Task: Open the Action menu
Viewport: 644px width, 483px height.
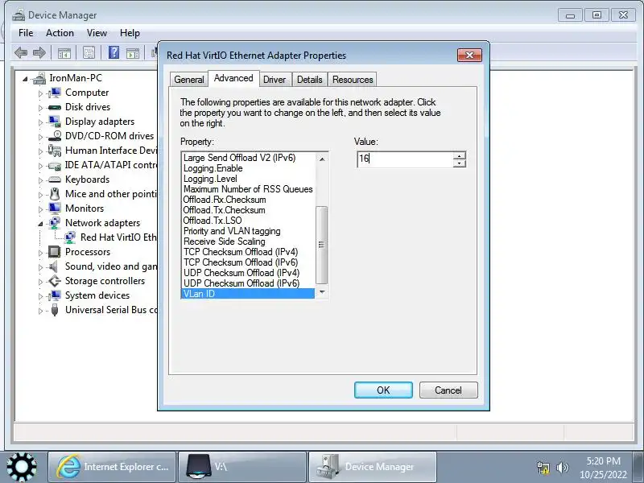Action: point(60,33)
